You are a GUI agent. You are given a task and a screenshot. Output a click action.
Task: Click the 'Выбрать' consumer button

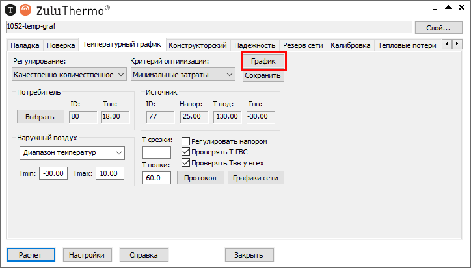(x=40, y=117)
